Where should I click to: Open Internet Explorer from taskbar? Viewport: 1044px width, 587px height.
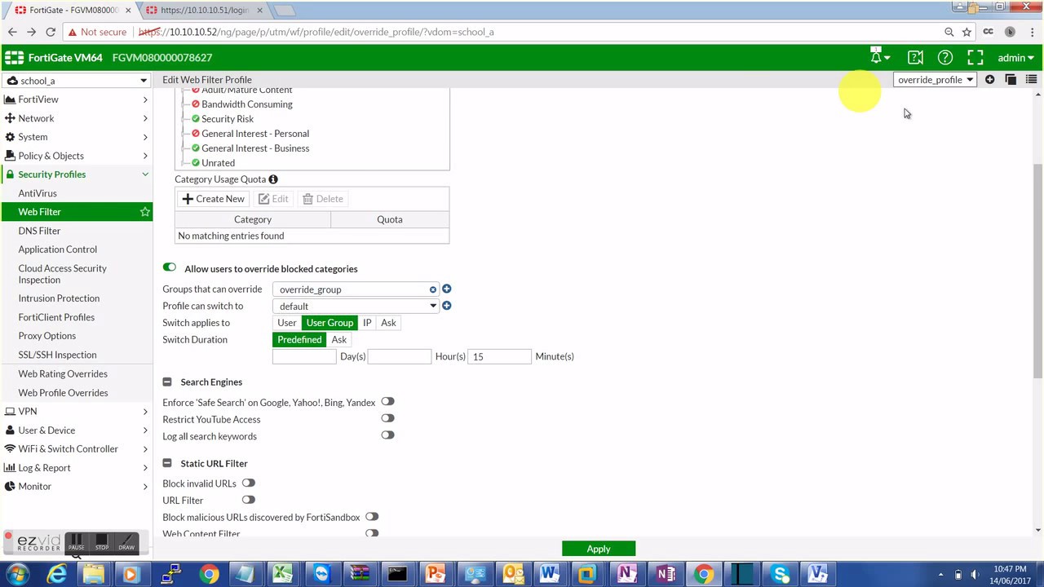point(56,574)
